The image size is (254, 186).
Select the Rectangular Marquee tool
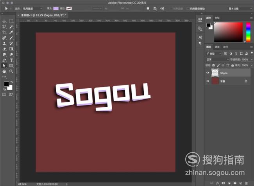click(11, 21)
